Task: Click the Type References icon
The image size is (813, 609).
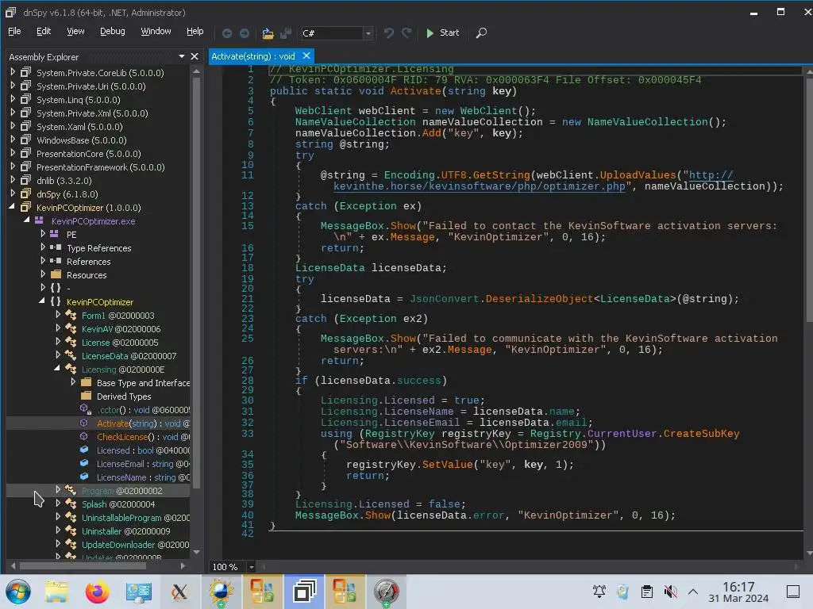Action: (56, 247)
